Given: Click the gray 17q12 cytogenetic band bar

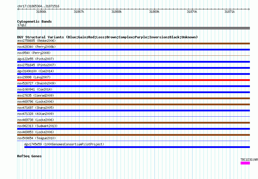Looking at the screenshot, I should (x=133, y=28).
